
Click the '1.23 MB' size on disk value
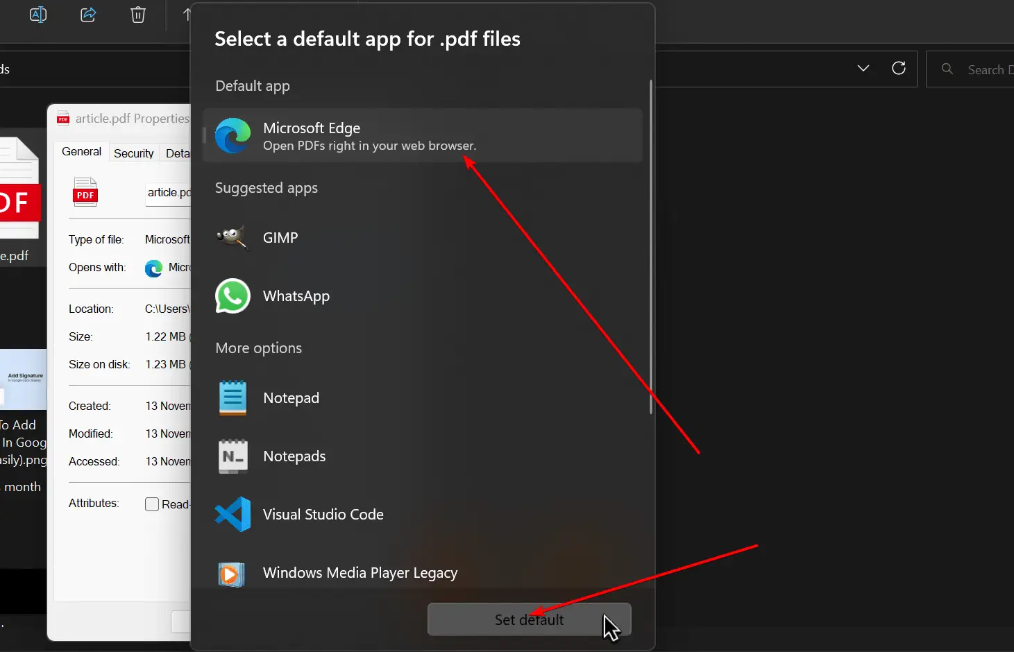(x=166, y=364)
